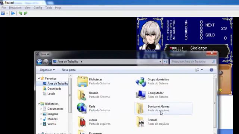The width and height of the screenshot is (239, 134).
Task: Click the open ROM toolbar icon
Action: click(3, 13)
